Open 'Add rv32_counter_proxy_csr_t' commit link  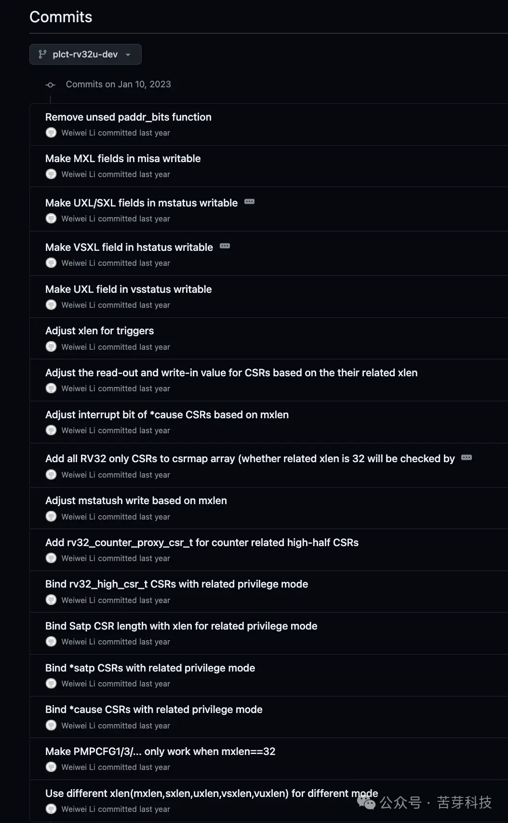coord(201,543)
